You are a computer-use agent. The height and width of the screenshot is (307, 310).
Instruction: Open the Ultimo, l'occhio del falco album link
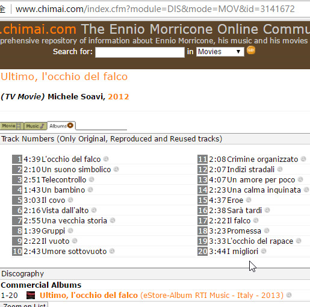(88, 296)
